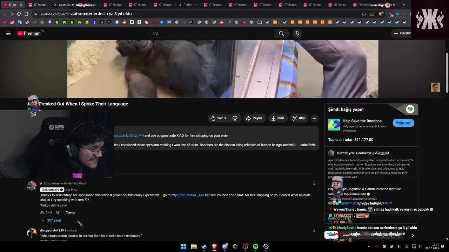Dislike the pinned @xiaomanyc comment
The image size is (449, 252).
(58, 212)
